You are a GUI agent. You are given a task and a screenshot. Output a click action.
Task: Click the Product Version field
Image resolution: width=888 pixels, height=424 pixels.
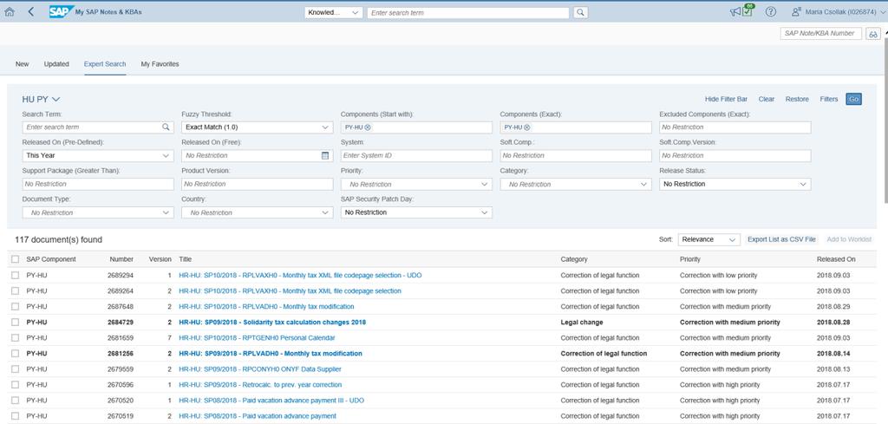click(x=257, y=184)
